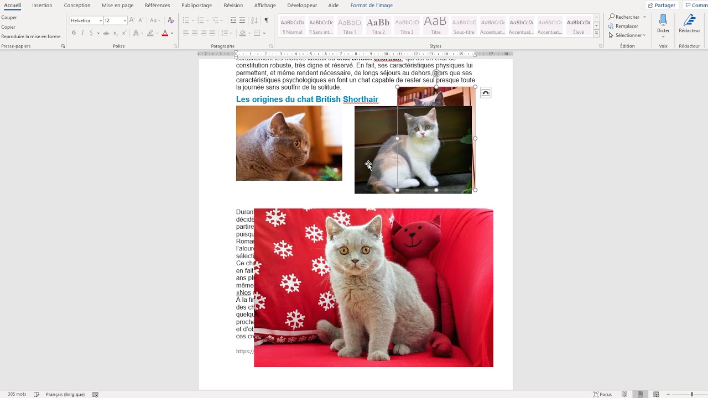Toggle show paragraph marks (¶)
The width and height of the screenshot is (708, 398).
click(x=267, y=20)
